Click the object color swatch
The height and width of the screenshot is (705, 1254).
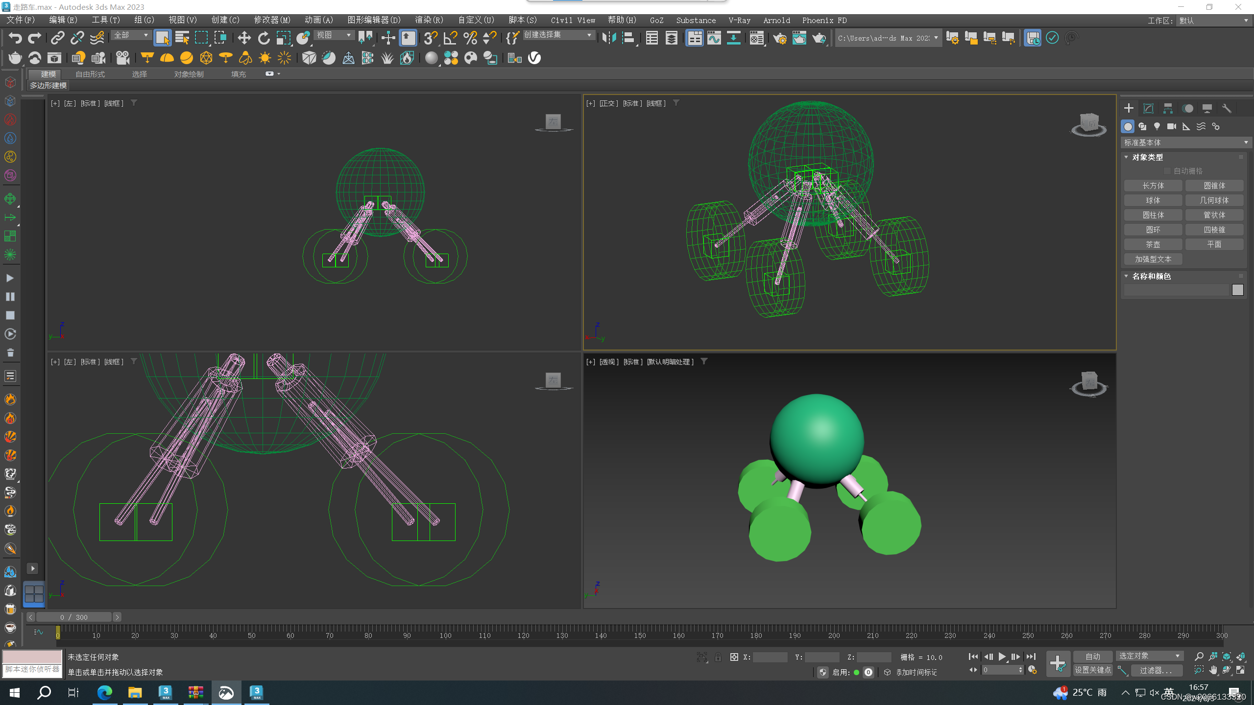pyautogui.click(x=1237, y=290)
